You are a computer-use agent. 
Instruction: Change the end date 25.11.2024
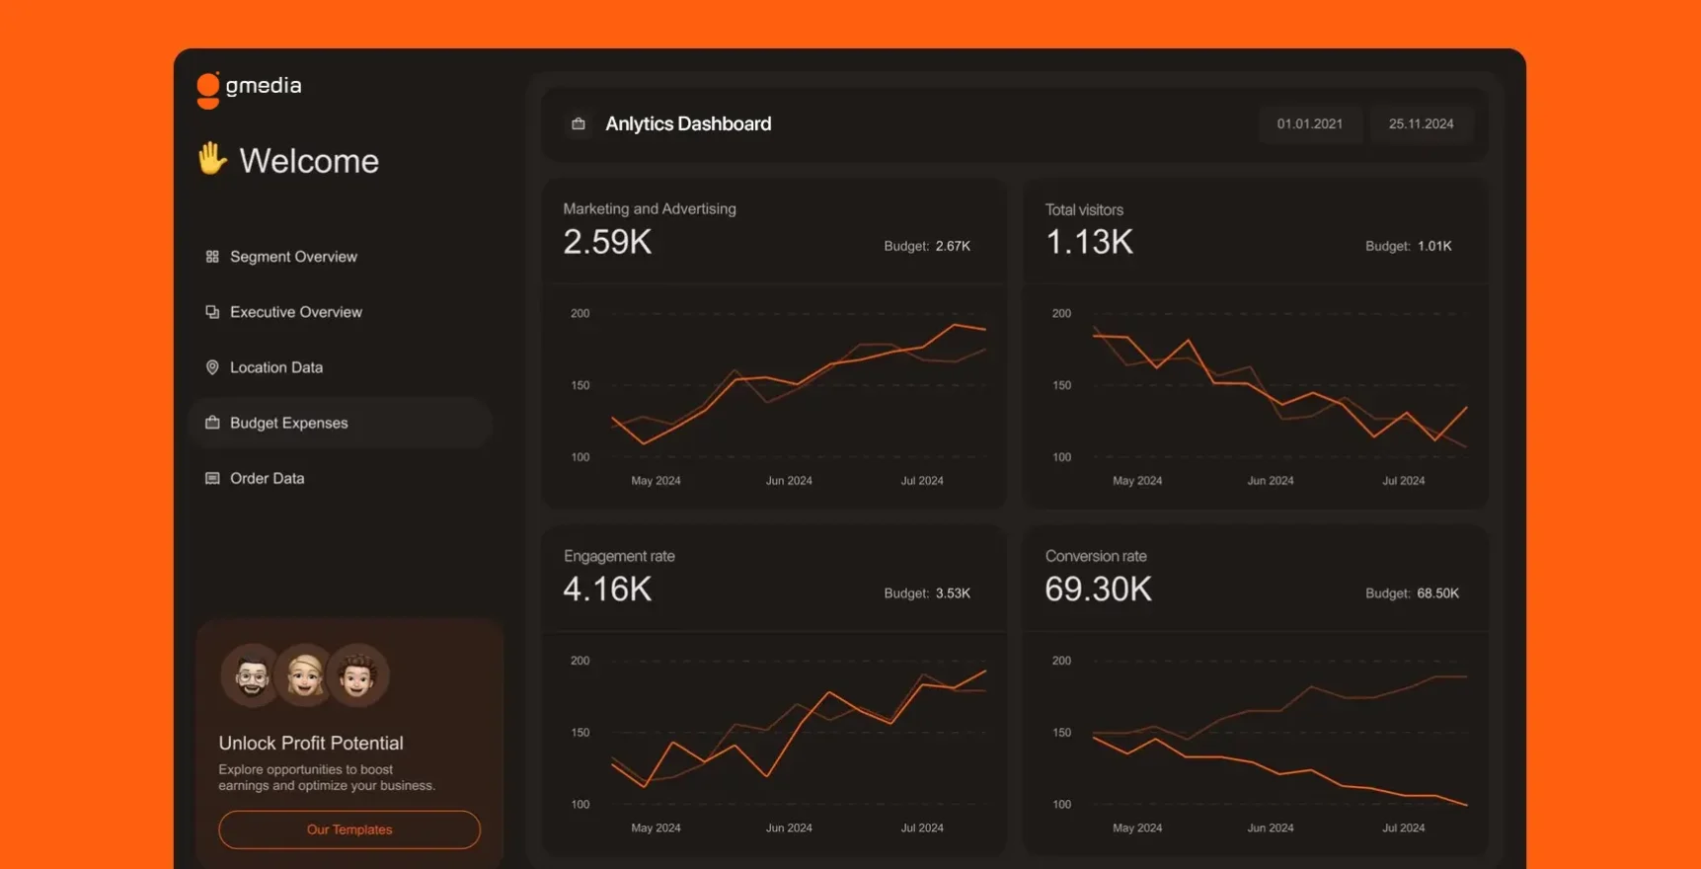click(1422, 123)
